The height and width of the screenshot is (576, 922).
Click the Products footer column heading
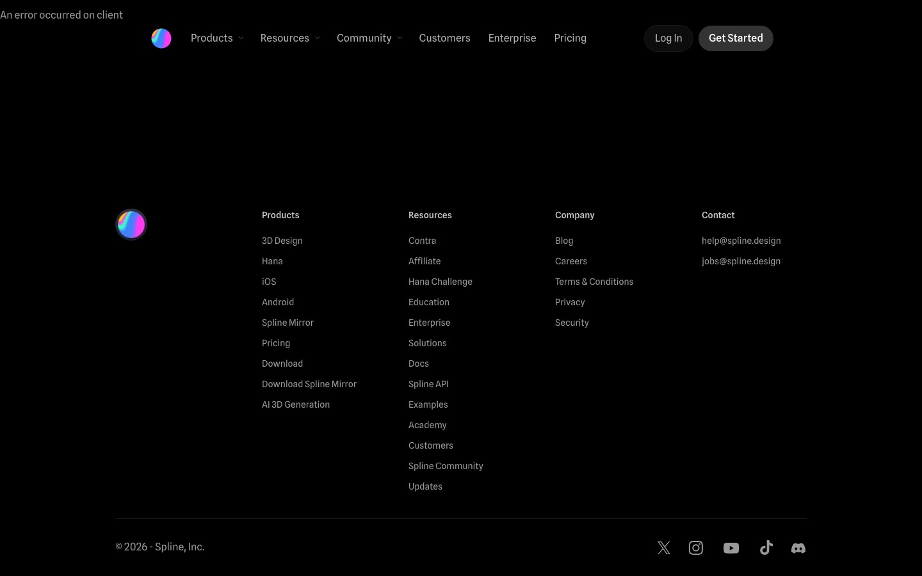280,215
